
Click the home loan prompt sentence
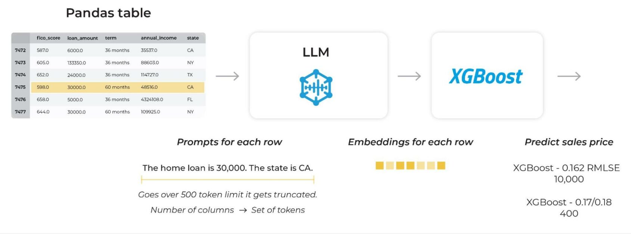(x=227, y=168)
